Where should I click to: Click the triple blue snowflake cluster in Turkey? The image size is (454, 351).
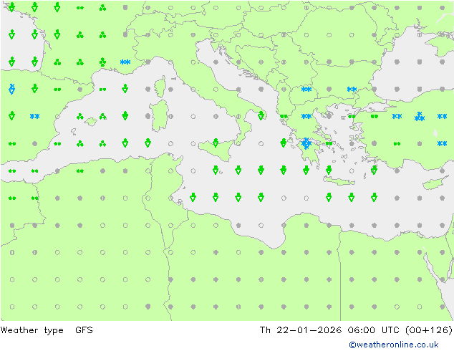[420, 117]
